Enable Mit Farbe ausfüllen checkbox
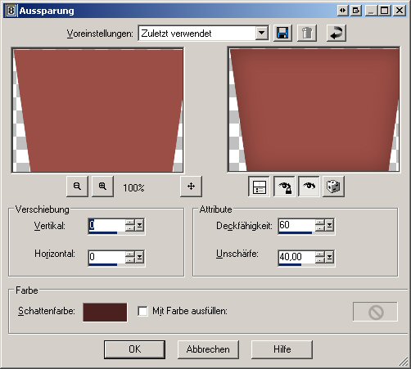411x369 pixels. [142, 311]
